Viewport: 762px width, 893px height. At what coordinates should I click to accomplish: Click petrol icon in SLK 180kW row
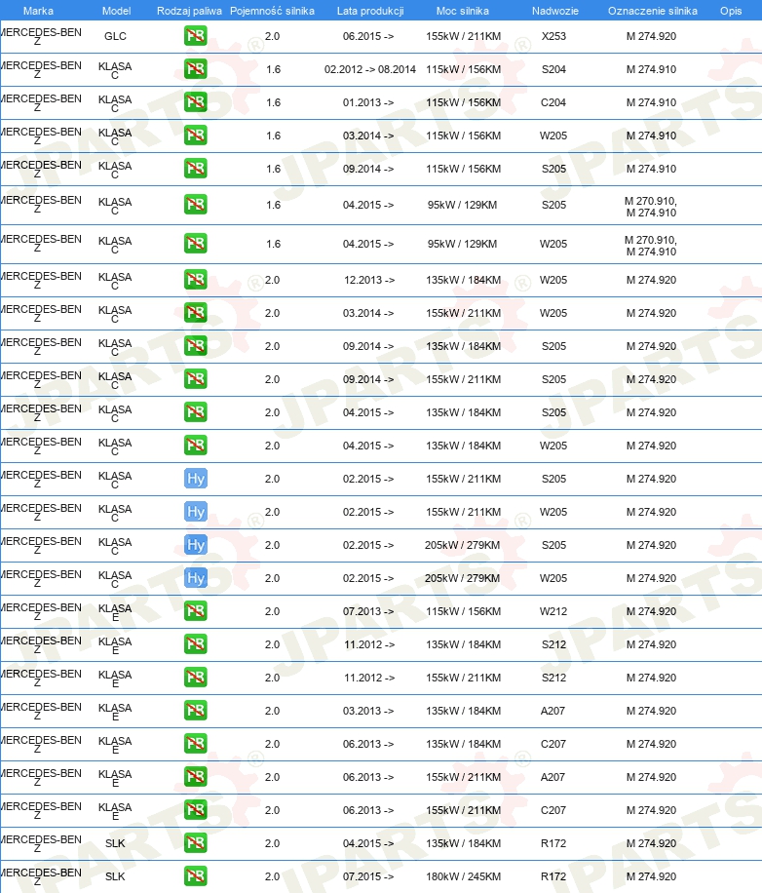(195, 875)
